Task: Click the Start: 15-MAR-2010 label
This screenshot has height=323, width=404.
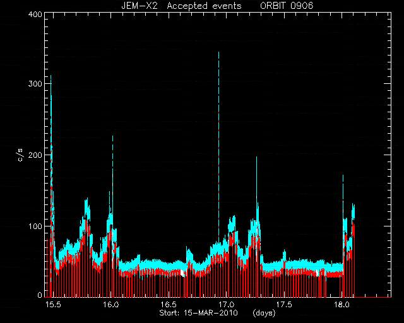Action: click(x=198, y=313)
